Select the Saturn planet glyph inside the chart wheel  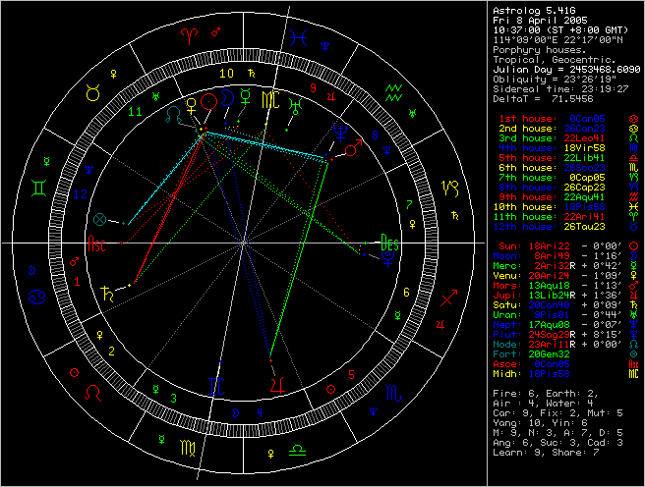tap(104, 291)
